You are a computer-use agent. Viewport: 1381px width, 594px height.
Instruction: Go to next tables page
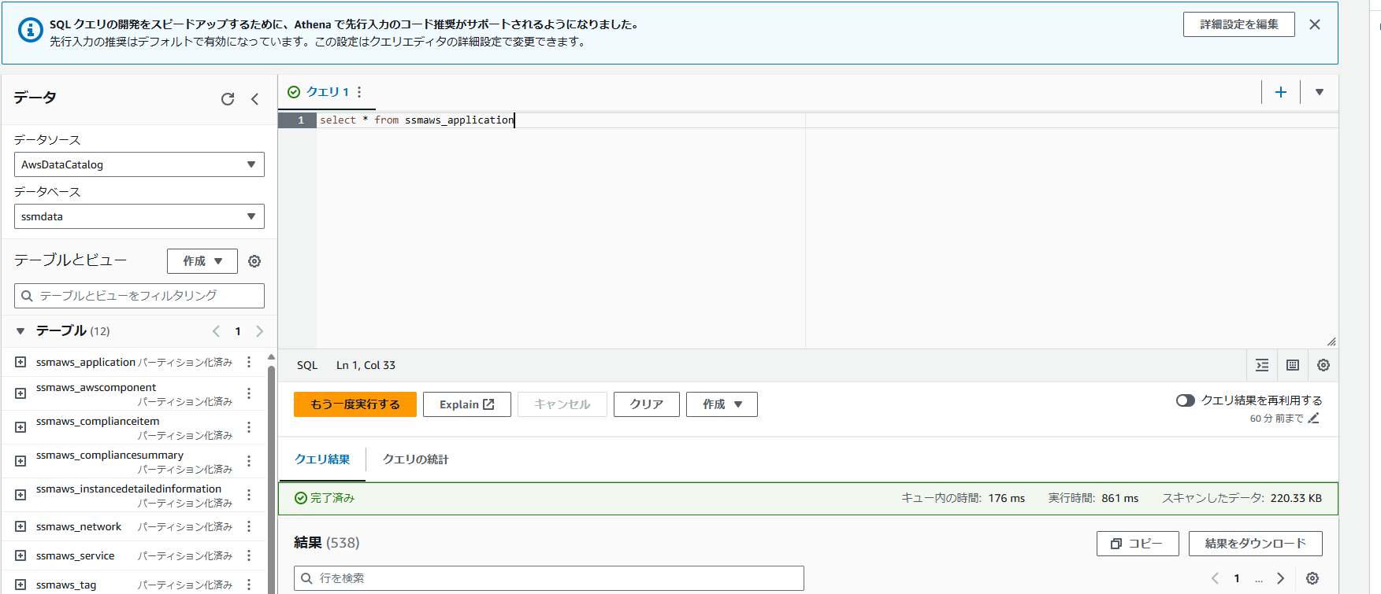pos(259,331)
